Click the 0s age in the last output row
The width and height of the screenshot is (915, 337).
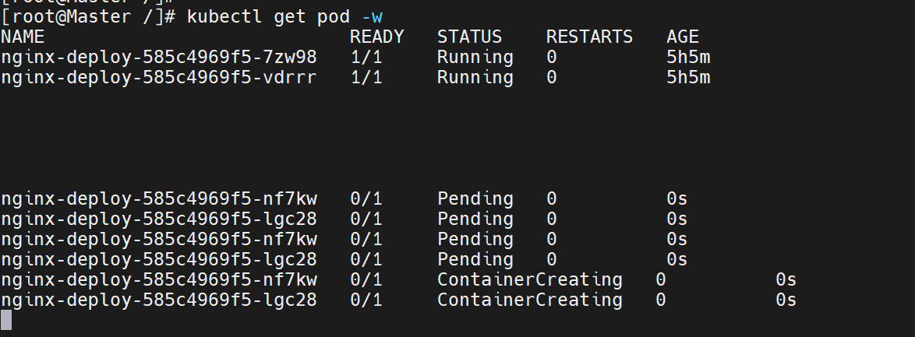point(786,300)
